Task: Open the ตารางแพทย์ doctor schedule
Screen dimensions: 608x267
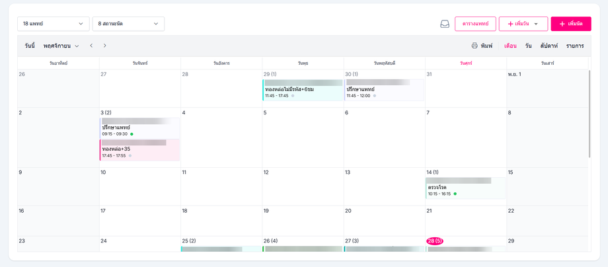Action: [475, 24]
